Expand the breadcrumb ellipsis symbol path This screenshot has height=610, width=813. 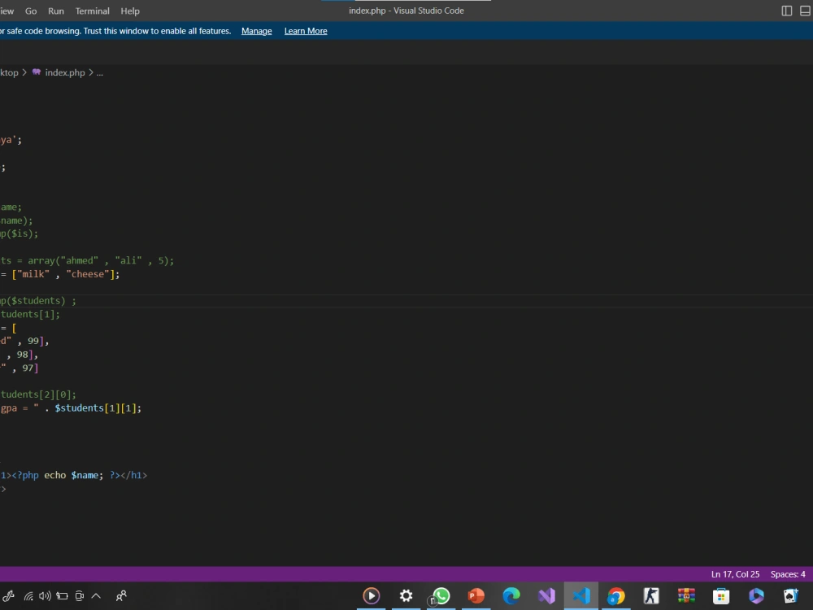[x=99, y=72]
